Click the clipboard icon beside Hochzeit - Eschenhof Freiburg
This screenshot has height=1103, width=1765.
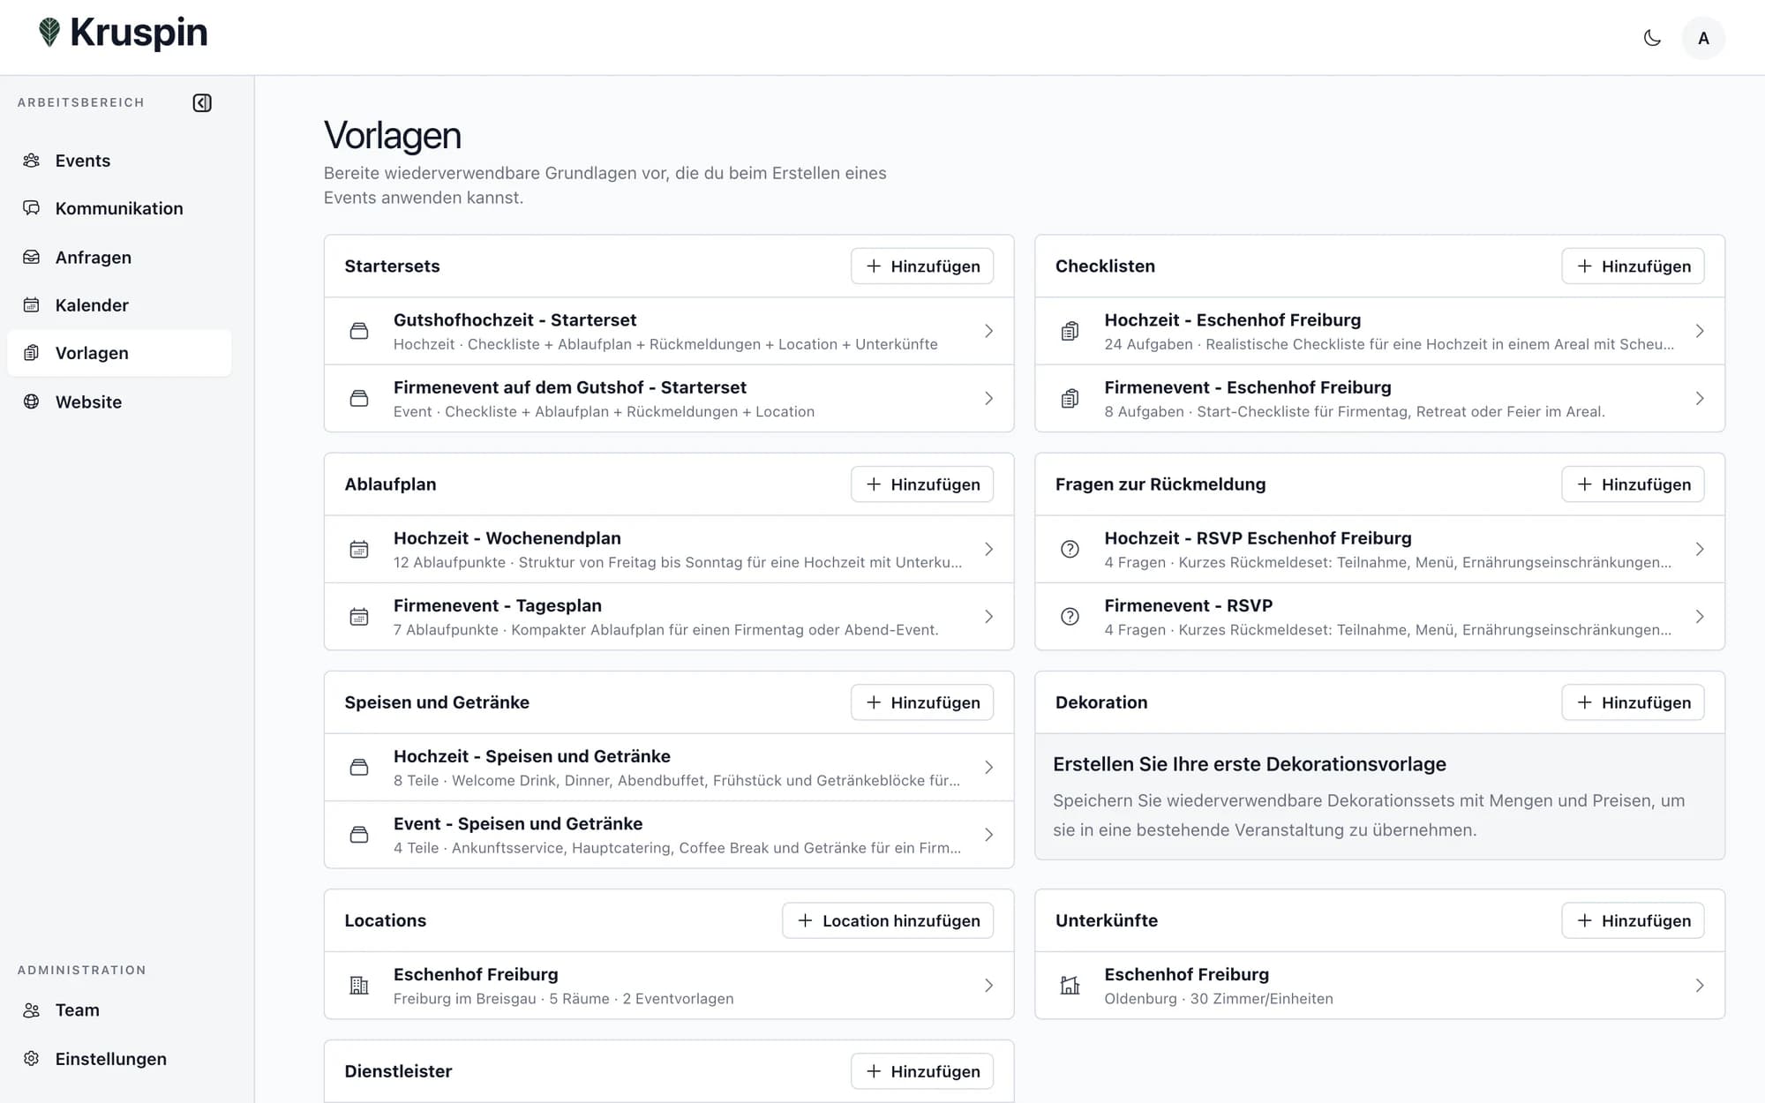(x=1070, y=331)
